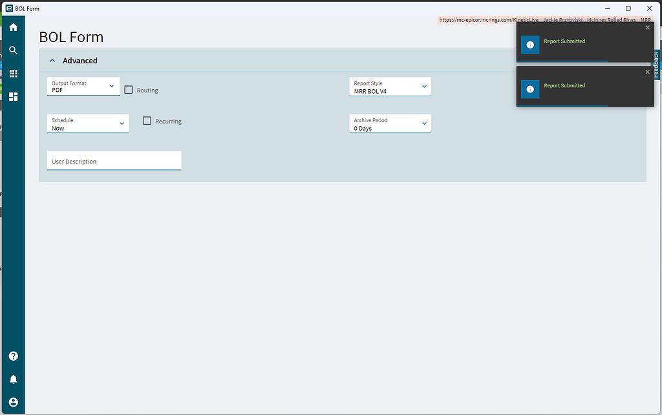Open the Output Format dropdown
Image resolution: width=662 pixels, height=415 pixels.
(x=111, y=85)
